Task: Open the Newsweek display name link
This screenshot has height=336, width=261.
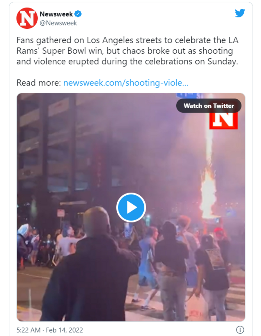Action: pyautogui.click(x=56, y=14)
